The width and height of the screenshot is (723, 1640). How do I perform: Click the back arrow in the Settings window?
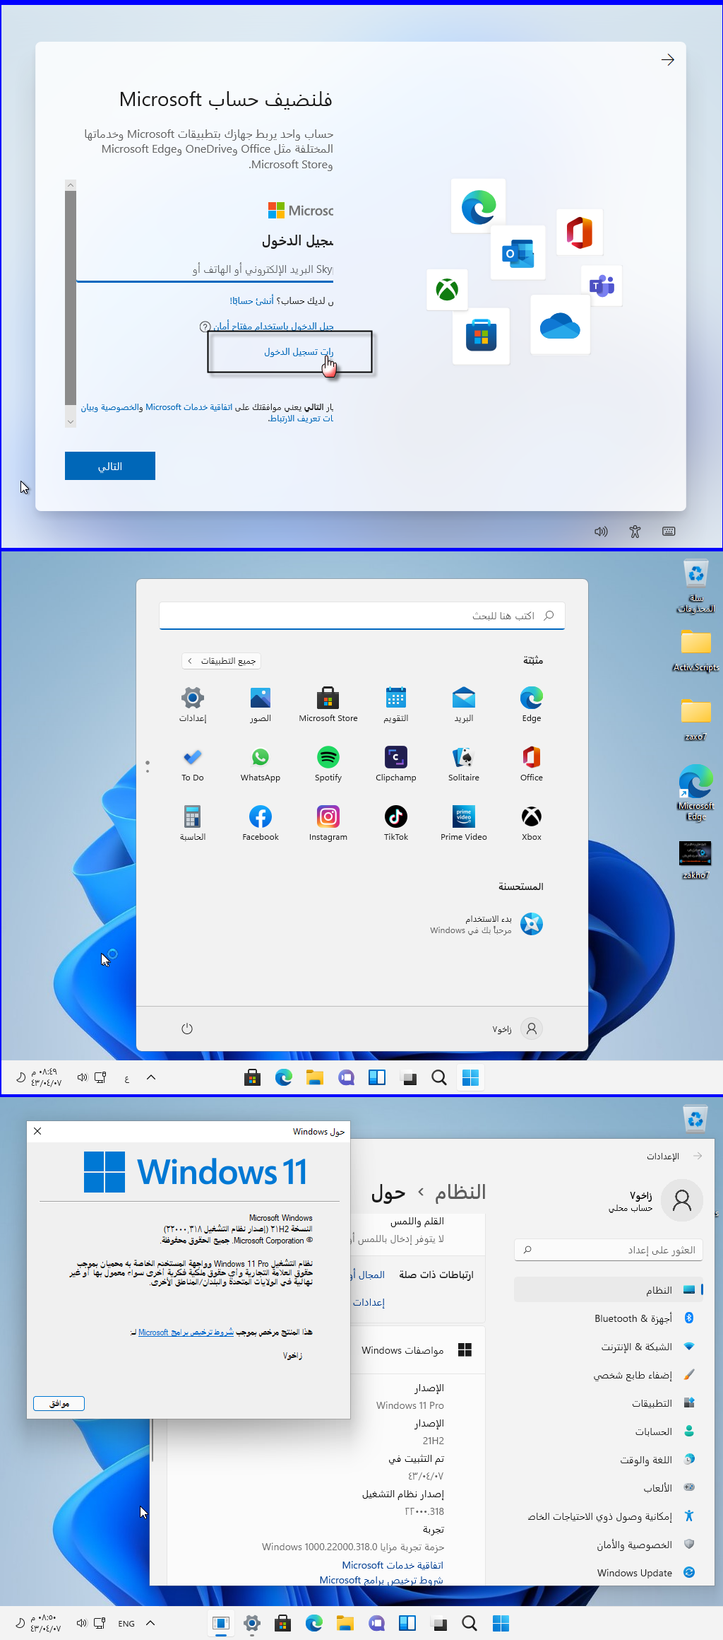tap(698, 1156)
